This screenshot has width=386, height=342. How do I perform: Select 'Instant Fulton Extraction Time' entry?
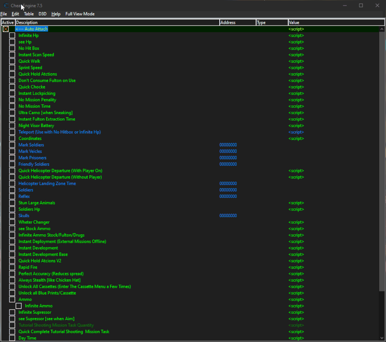pos(47,119)
